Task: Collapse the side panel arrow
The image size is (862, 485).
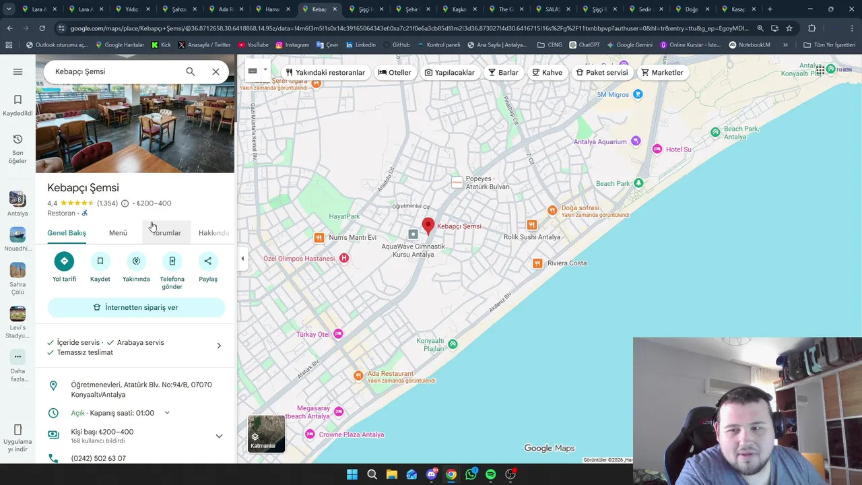Action: (x=242, y=259)
